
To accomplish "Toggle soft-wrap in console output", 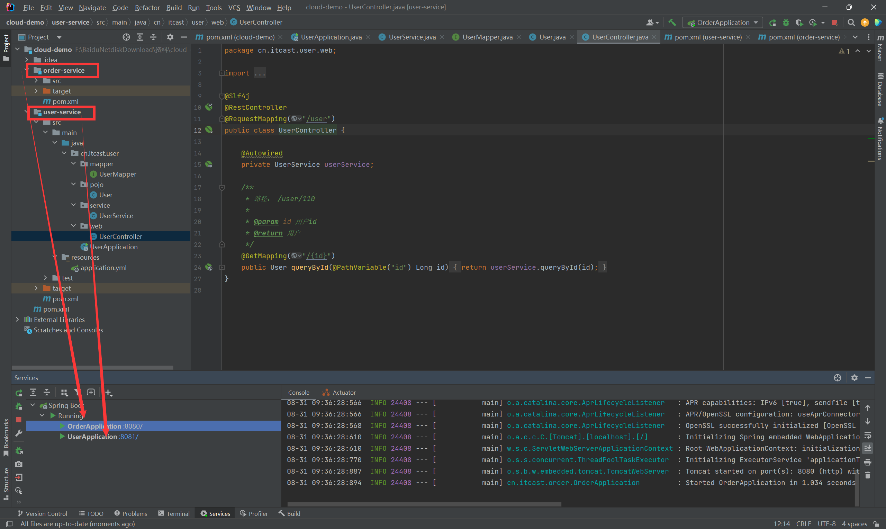I will pyautogui.click(x=867, y=435).
